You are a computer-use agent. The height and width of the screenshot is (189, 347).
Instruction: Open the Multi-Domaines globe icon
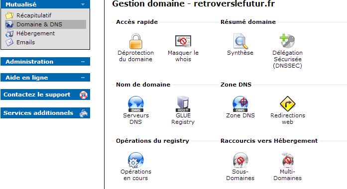click(287, 160)
